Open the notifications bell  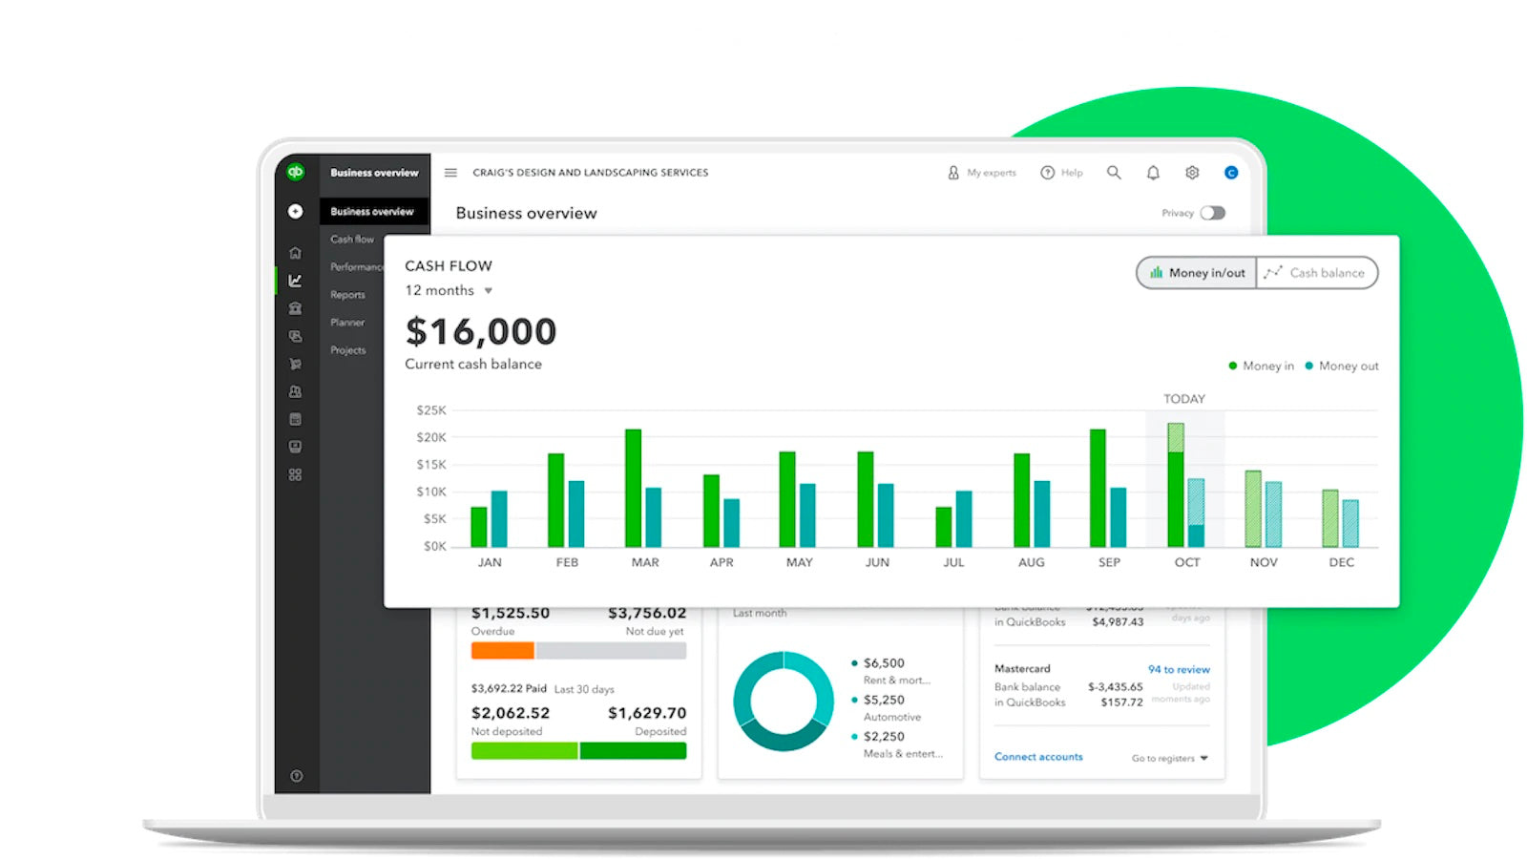tap(1153, 173)
